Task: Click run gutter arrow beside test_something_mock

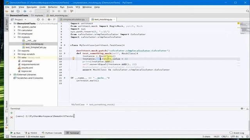Action: pos(65,53)
